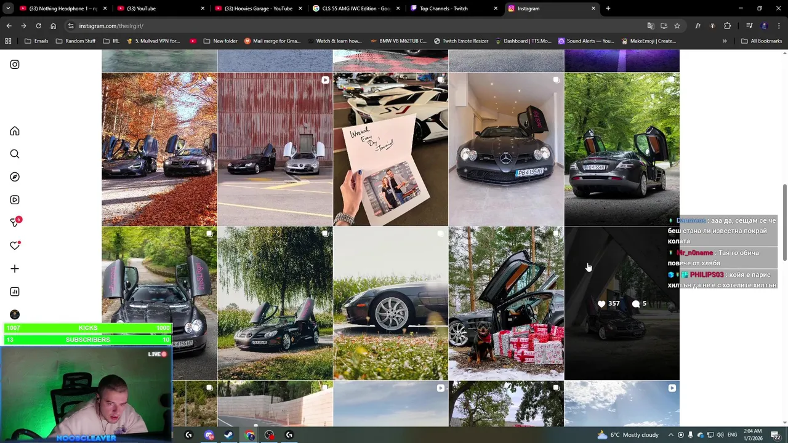Open the Chrome extensions puzzle icon

pyautogui.click(x=728, y=26)
